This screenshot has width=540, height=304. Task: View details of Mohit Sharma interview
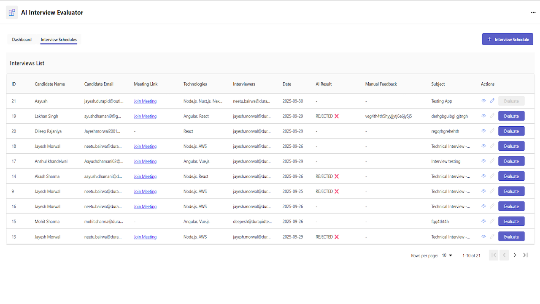483,222
